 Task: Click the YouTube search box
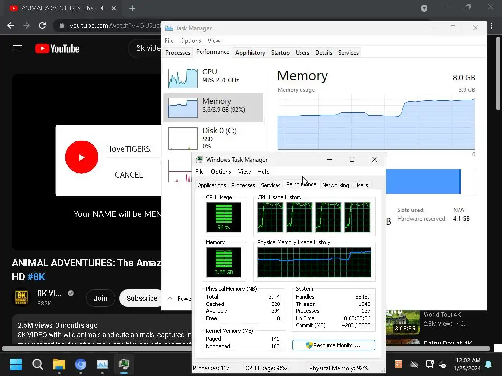145,48
